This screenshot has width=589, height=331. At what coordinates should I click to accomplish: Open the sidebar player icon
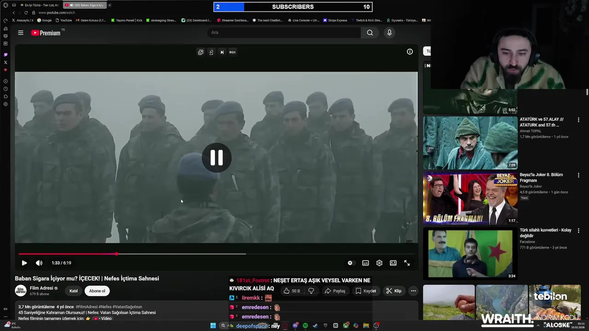coord(6,81)
